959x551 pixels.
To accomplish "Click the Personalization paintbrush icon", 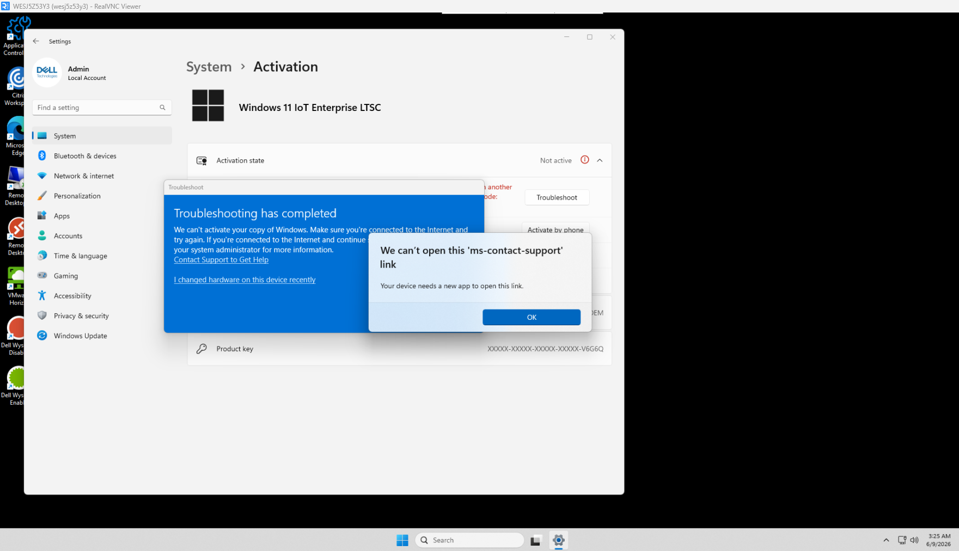I will pos(42,196).
